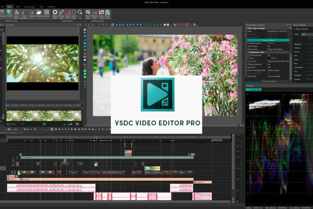Select the Sprite 2 timeline block
This screenshot has height=209, width=313.
(107, 179)
